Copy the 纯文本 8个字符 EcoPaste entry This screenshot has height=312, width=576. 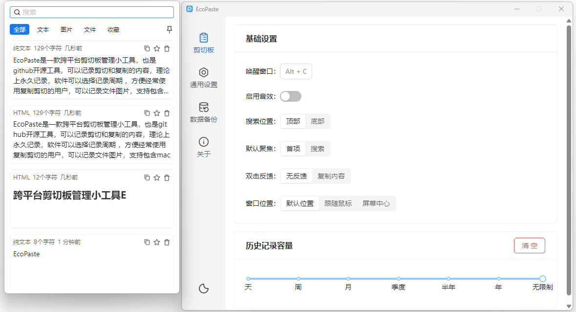click(x=147, y=242)
